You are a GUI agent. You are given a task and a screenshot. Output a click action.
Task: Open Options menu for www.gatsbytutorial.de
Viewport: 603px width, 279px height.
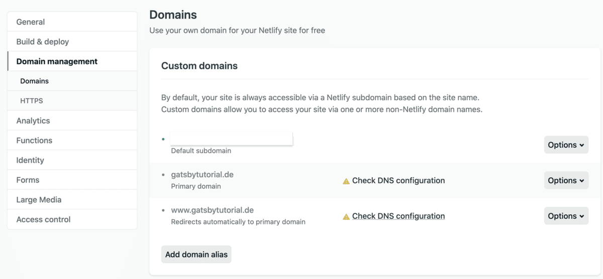click(566, 216)
